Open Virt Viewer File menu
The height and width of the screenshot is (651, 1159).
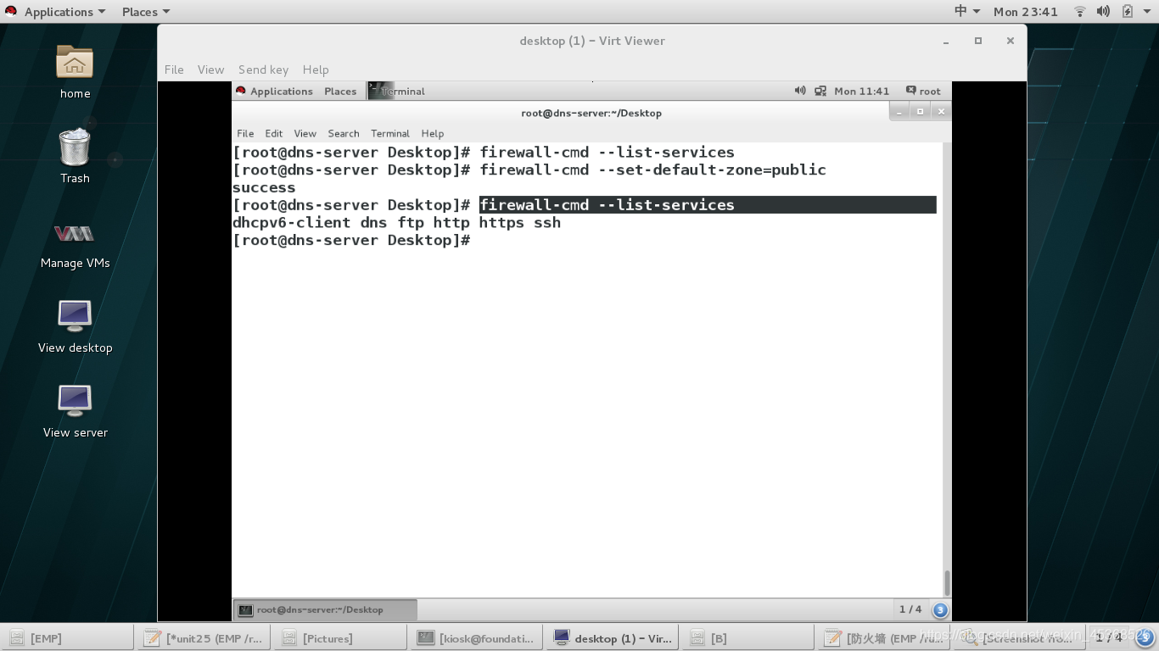coord(174,70)
